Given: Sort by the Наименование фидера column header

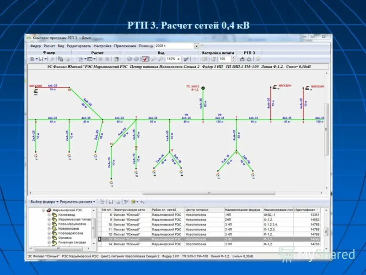Looking at the screenshot, I should coord(243,210).
